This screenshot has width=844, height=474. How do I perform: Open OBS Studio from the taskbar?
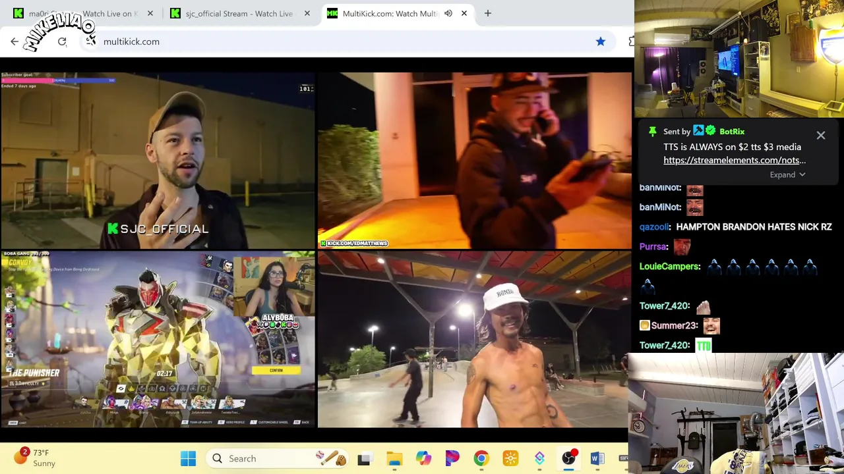coord(568,458)
